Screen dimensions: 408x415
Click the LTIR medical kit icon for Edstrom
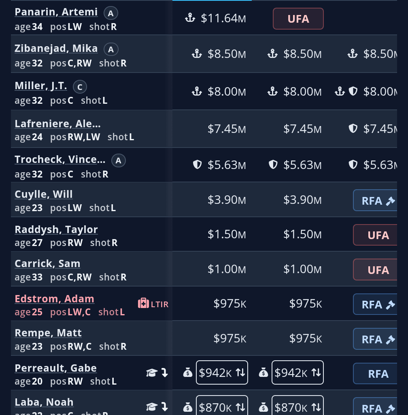(143, 303)
